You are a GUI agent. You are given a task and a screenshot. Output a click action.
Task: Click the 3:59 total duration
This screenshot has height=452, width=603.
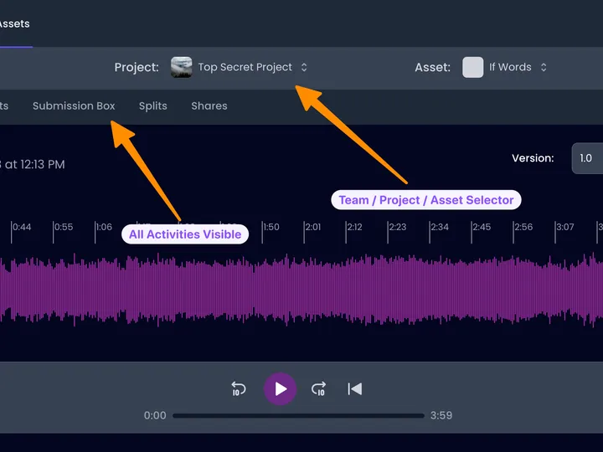click(441, 415)
